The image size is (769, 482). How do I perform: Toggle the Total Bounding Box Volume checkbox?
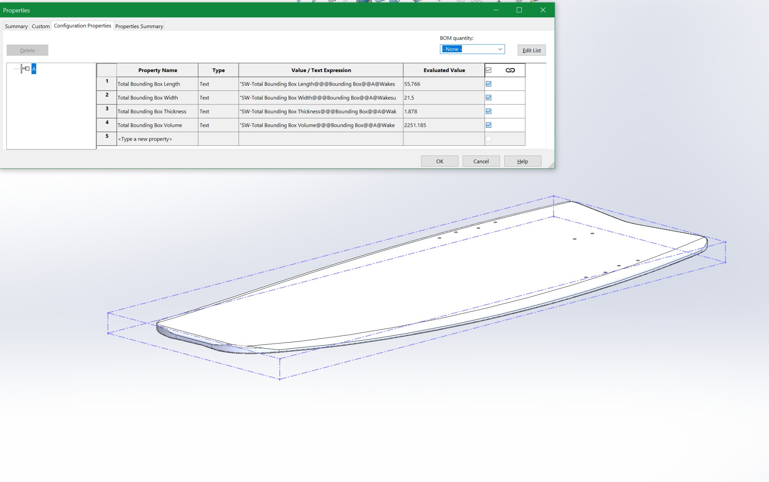[x=489, y=125]
